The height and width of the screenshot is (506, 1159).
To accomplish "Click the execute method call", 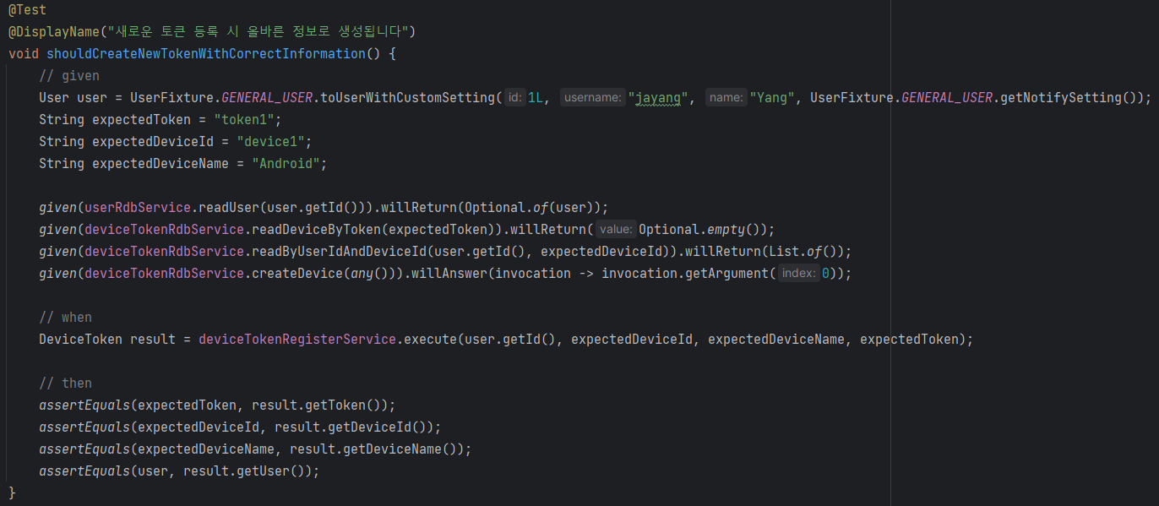I will 430,340.
